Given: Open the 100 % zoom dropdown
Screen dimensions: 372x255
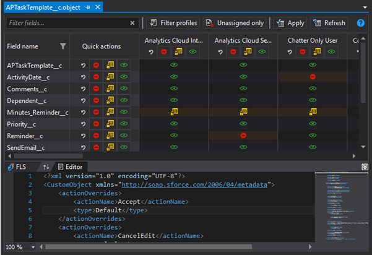Looking at the screenshot, I should point(33,247).
